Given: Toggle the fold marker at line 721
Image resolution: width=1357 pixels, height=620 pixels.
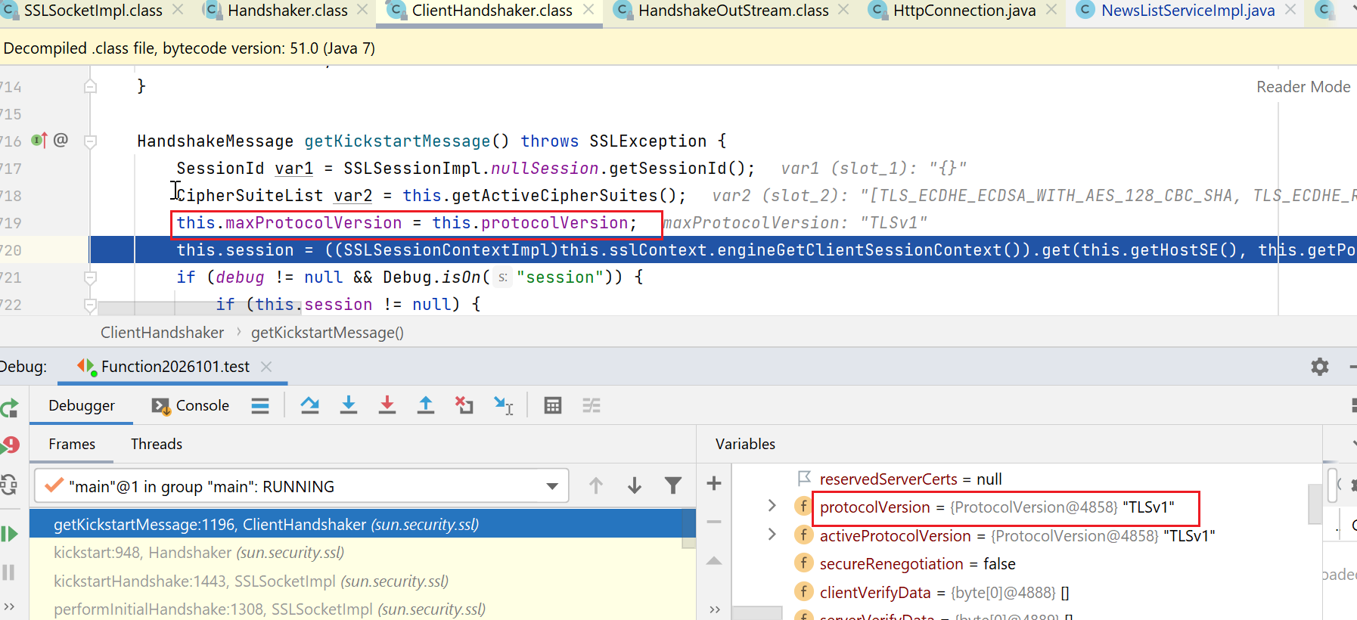Looking at the screenshot, I should [x=90, y=277].
